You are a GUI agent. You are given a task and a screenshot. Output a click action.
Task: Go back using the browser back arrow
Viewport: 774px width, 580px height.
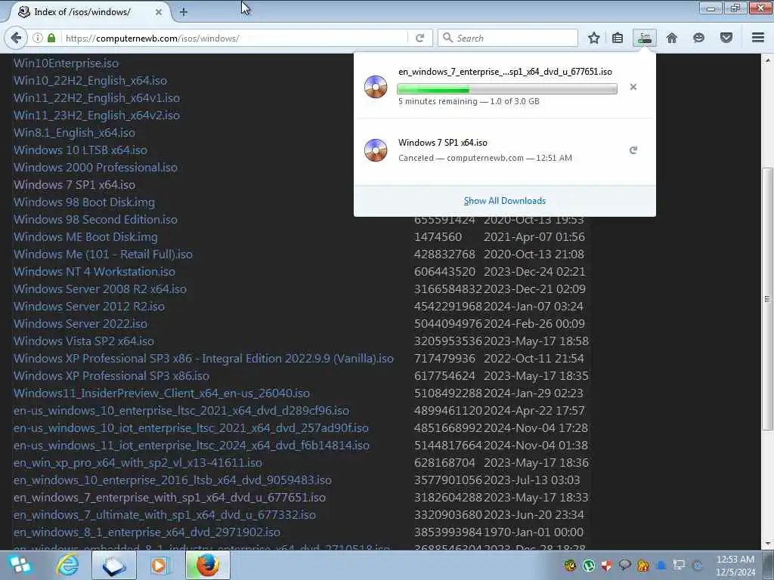(16, 38)
